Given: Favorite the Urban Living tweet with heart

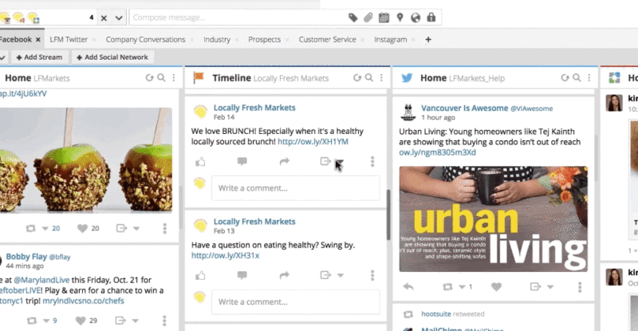Looking at the screenshot, I should tap(495, 286).
